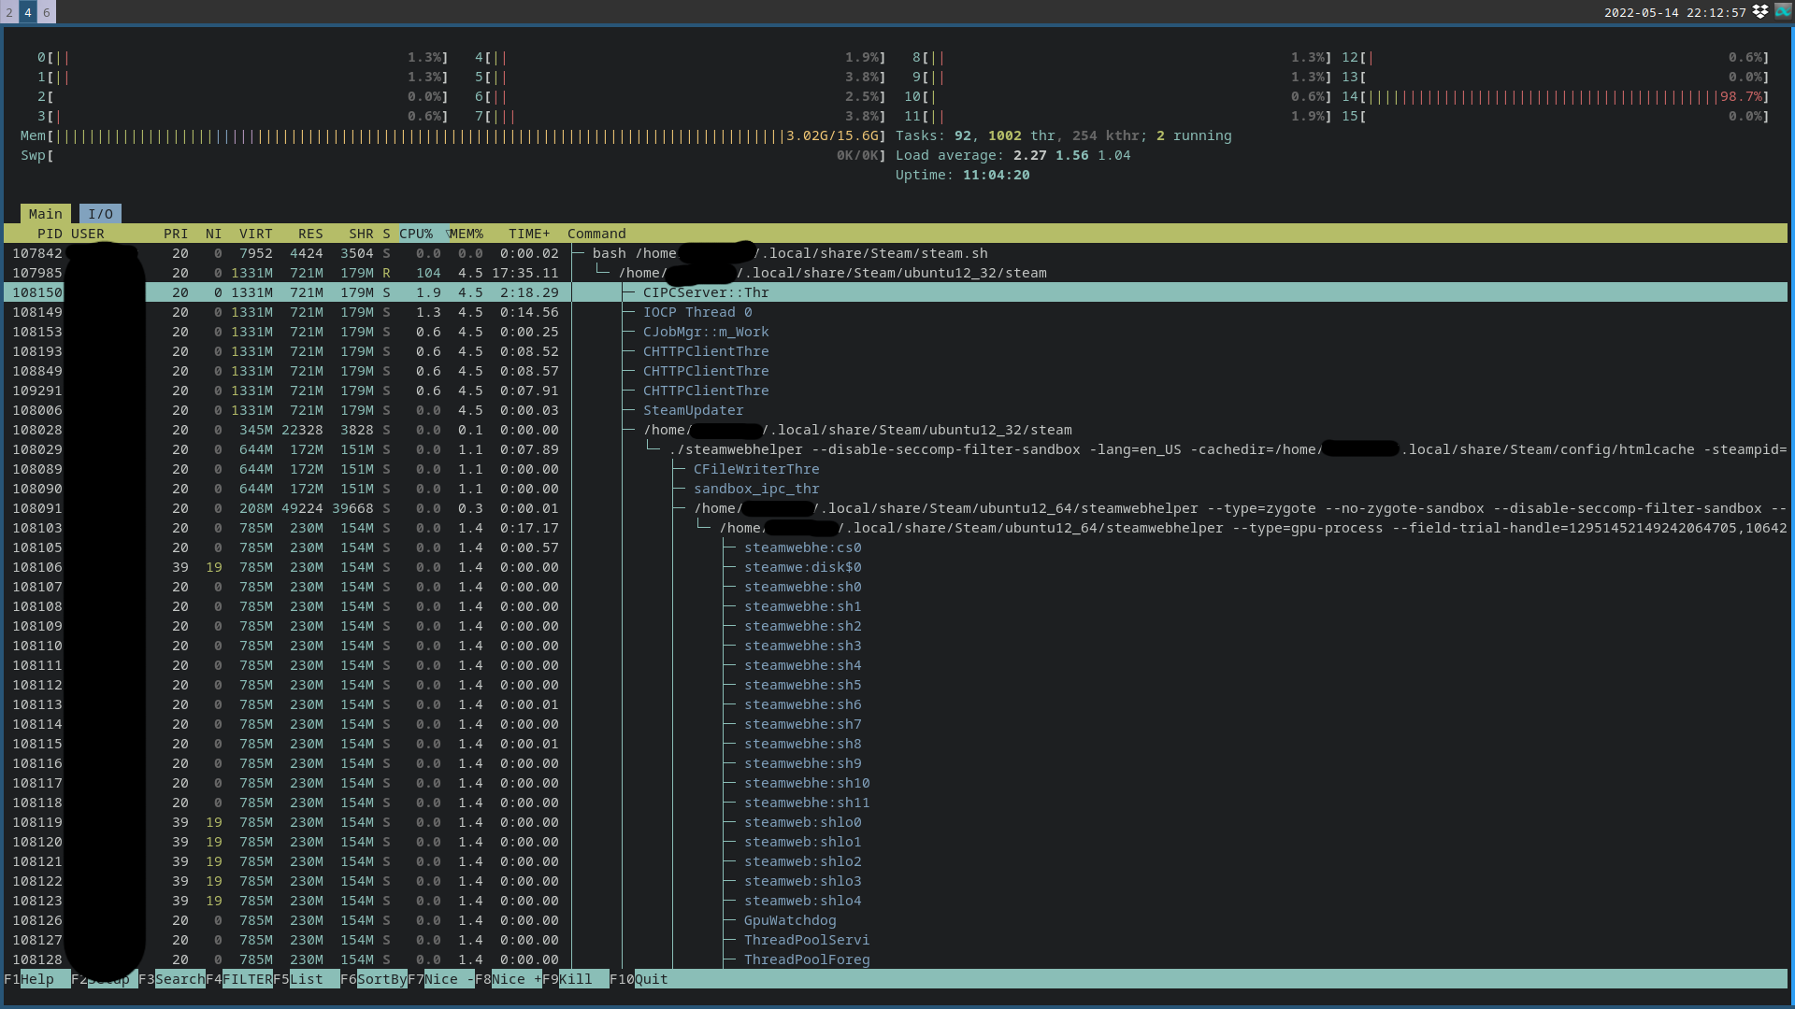The width and height of the screenshot is (1795, 1009).
Task: Select the CHTTPClientThre row with PID 109291
Action: click(896, 391)
